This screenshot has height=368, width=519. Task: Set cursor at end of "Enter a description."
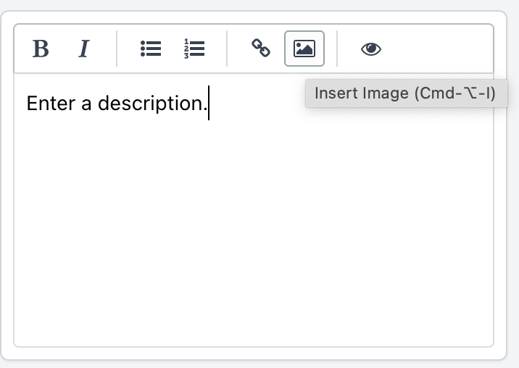click(x=208, y=104)
